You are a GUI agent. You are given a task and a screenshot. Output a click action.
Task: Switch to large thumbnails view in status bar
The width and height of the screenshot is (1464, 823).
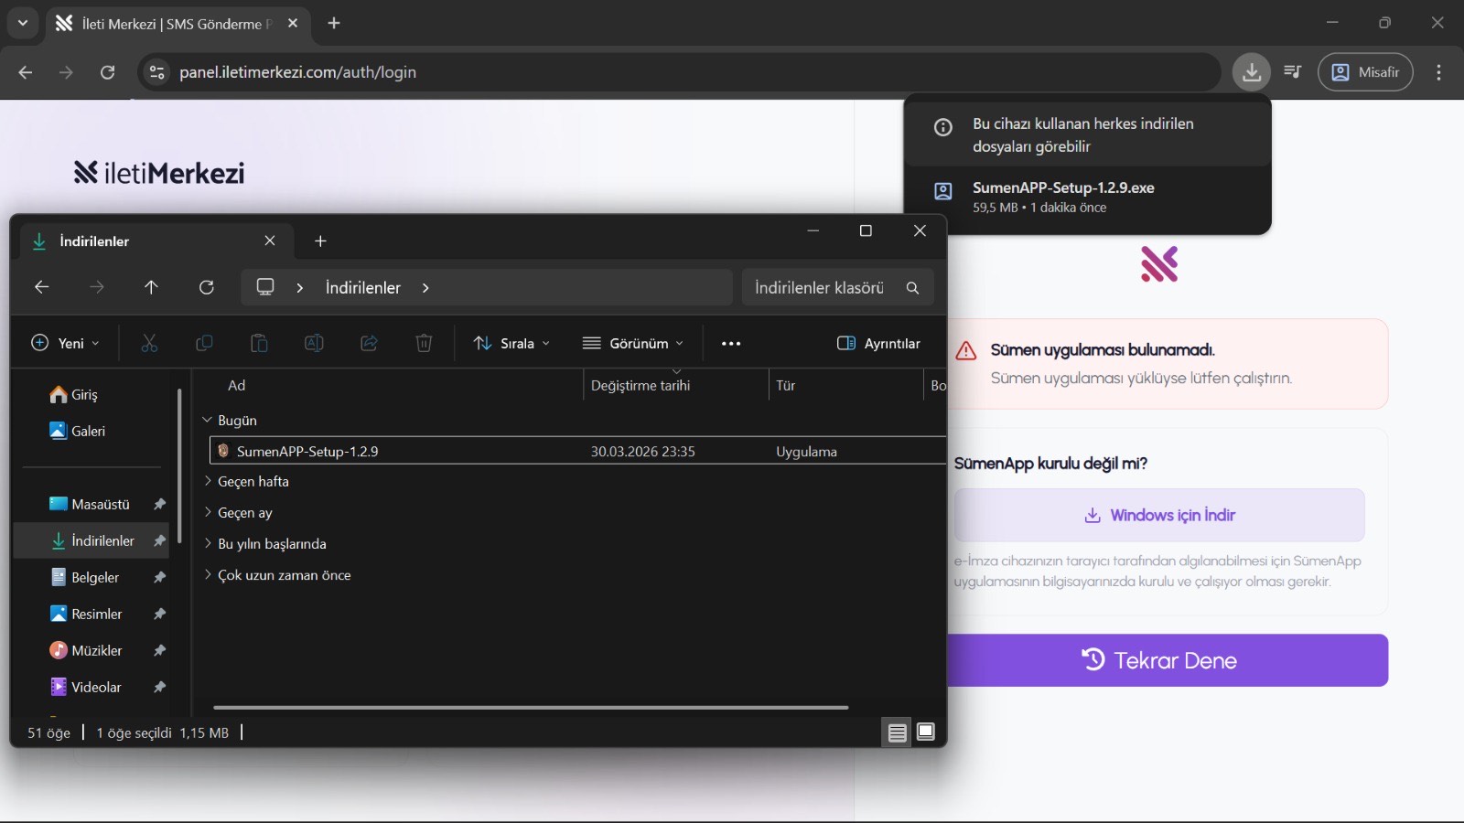[926, 732]
